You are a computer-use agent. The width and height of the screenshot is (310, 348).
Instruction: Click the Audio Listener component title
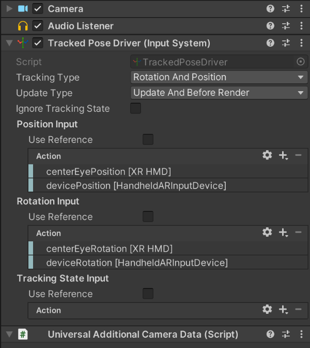click(81, 26)
